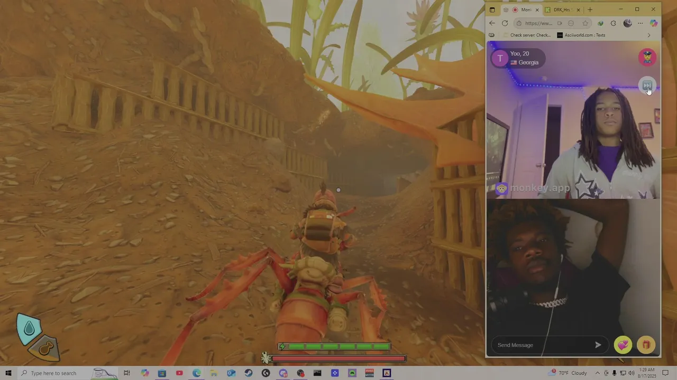Click the gift box button
Viewport: 677px width, 380px height.
[x=646, y=345]
